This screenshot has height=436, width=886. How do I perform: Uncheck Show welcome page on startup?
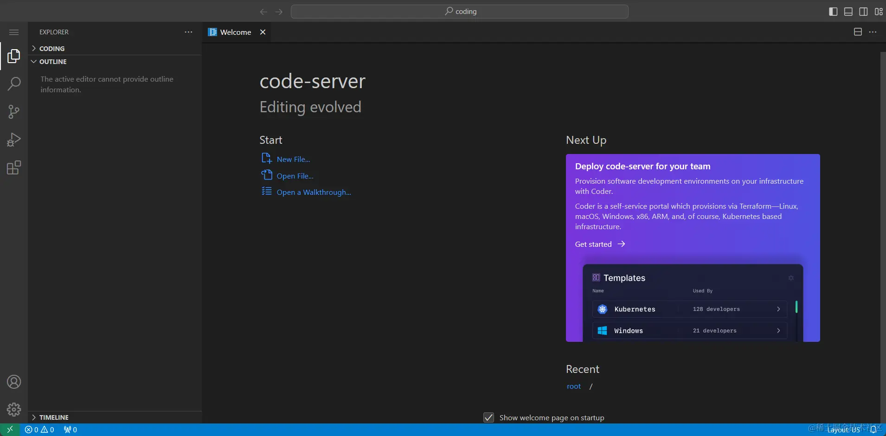[489, 417]
